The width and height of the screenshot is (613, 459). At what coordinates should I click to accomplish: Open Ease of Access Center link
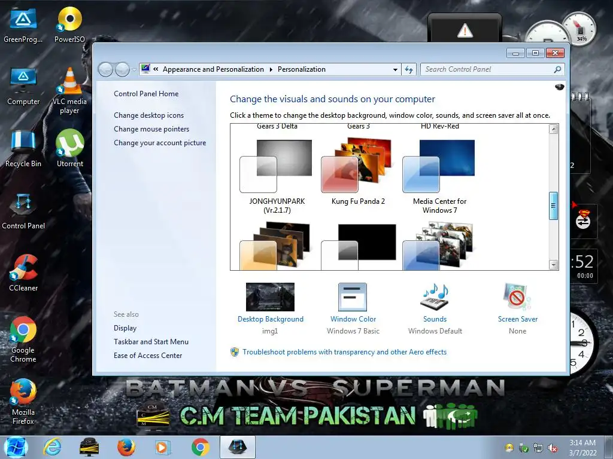point(148,356)
